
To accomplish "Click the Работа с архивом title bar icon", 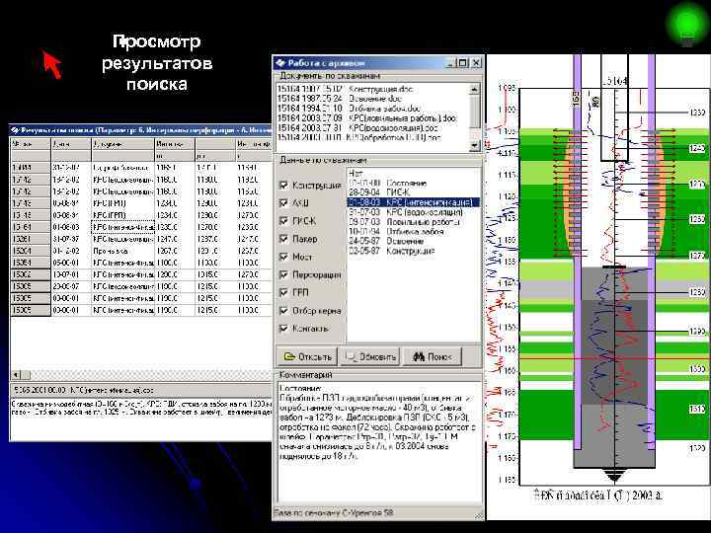I will click(x=280, y=62).
